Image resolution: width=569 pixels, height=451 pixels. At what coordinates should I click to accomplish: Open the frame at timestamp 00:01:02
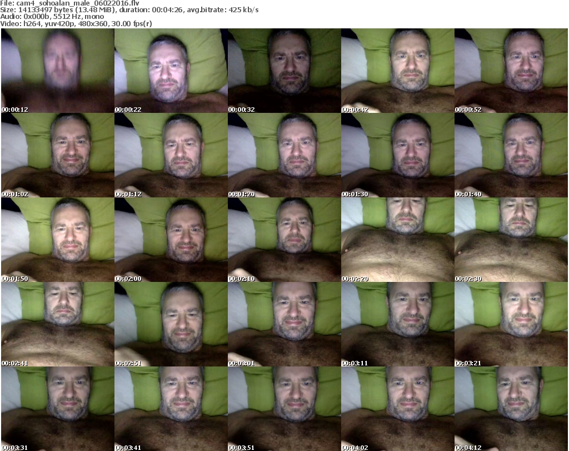58,155
